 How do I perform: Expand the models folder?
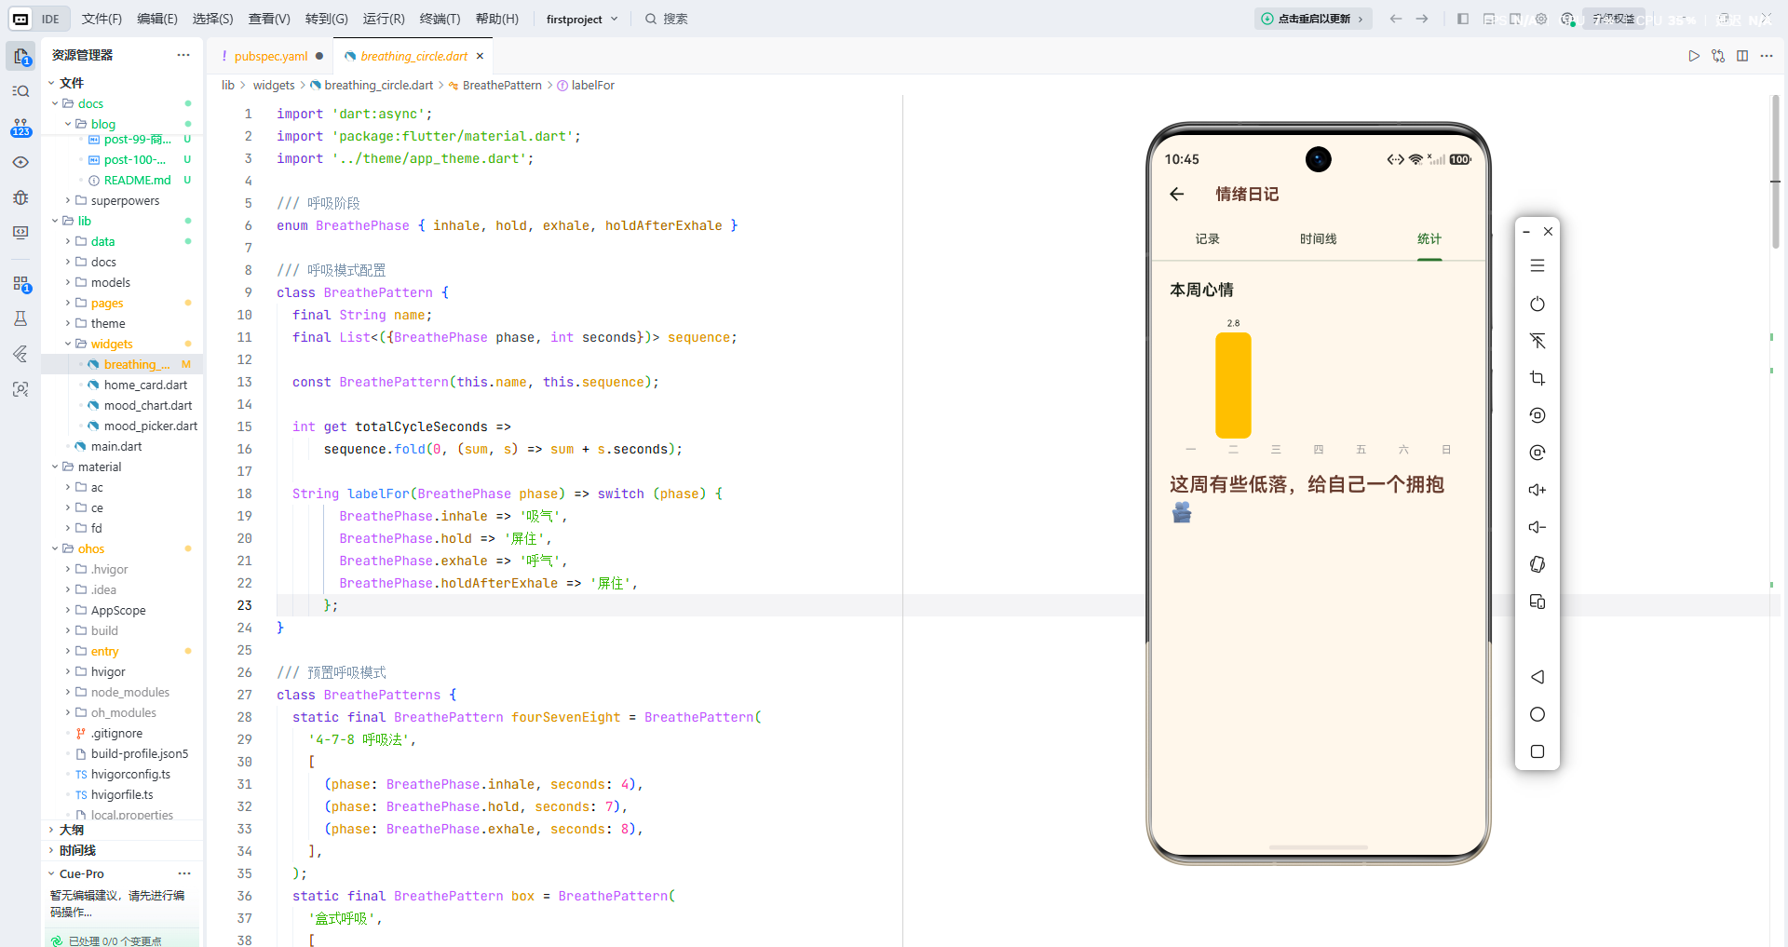click(x=68, y=282)
